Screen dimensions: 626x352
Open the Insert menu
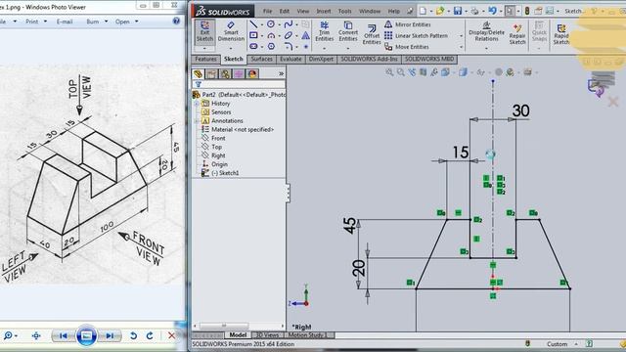click(324, 11)
